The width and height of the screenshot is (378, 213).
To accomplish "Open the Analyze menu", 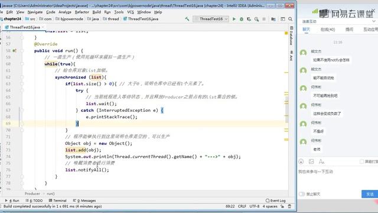I will (65, 12).
